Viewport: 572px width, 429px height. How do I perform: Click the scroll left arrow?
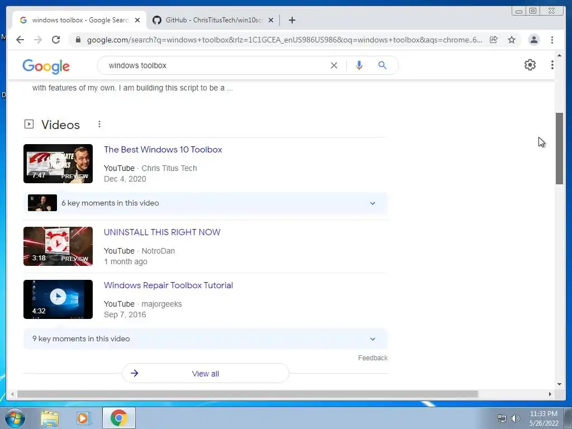(x=12, y=394)
